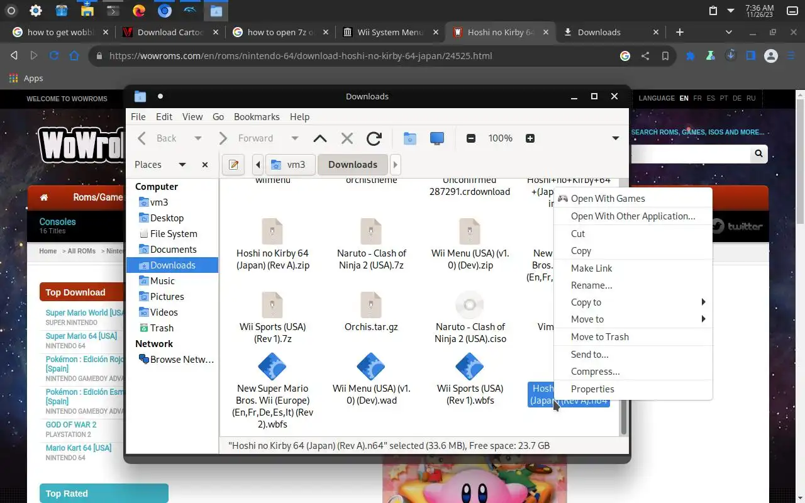The width and height of the screenshot is (805, 503).
Task: Toggle the location text entry edit icon
Action: coord(234,165)
